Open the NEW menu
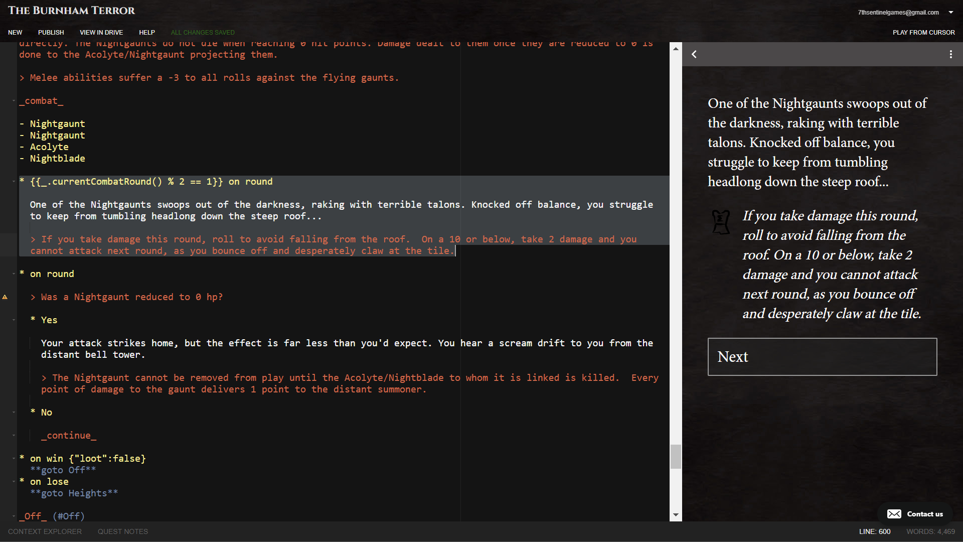The image size is (963, 542). click(15, 32)
